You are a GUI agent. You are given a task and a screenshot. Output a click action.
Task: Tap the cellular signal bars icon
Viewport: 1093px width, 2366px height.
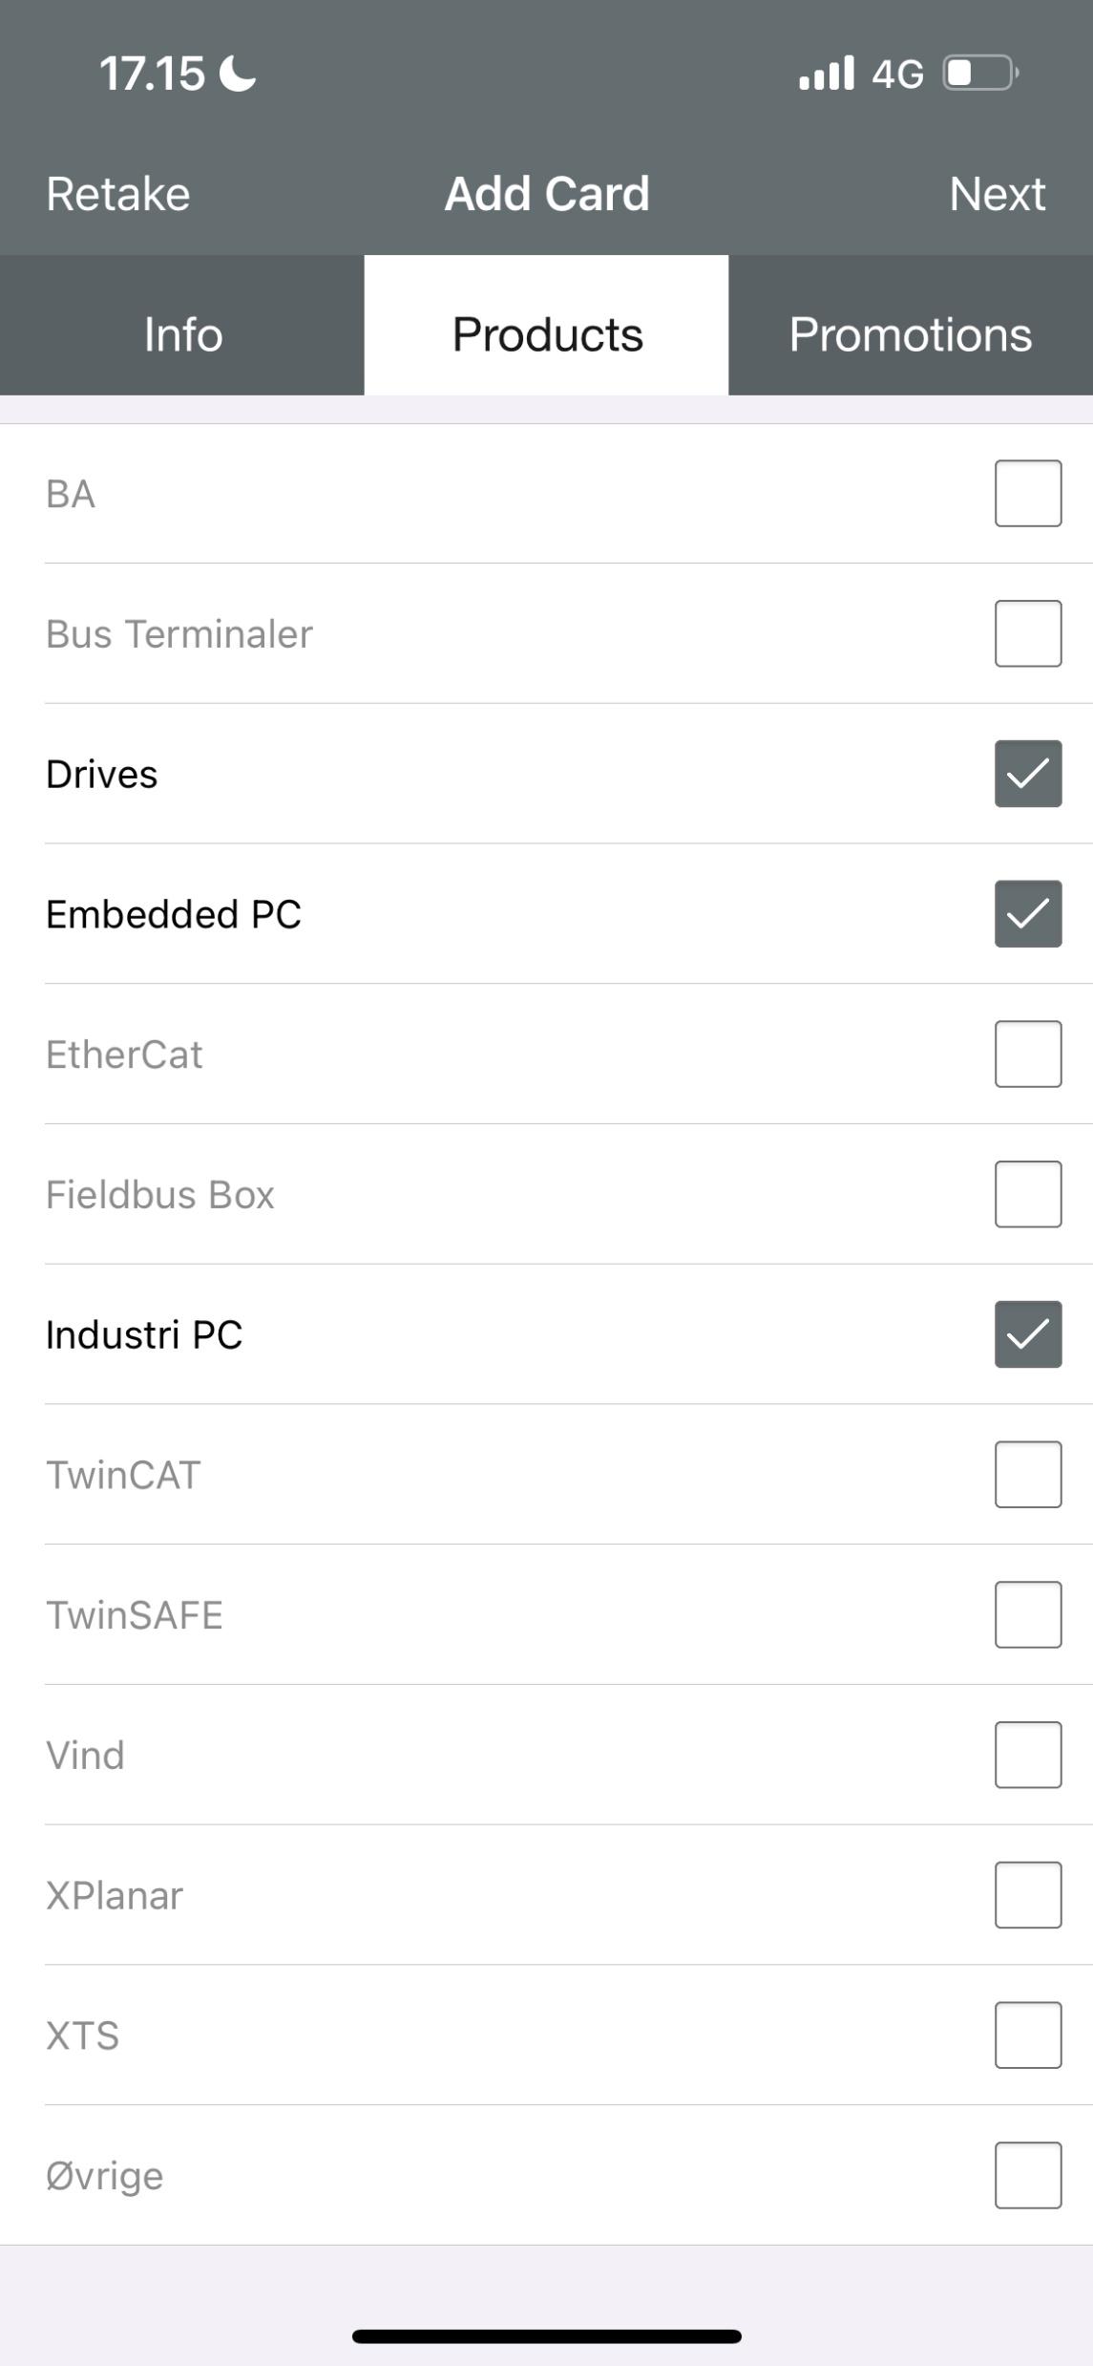pyautogui.click(x=826, y=73)
